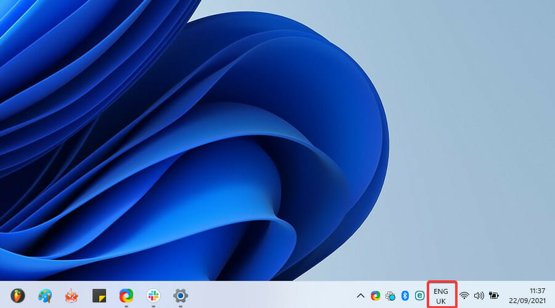Click the speaker volume icon

pyautogui.click(x=479, y=296)
